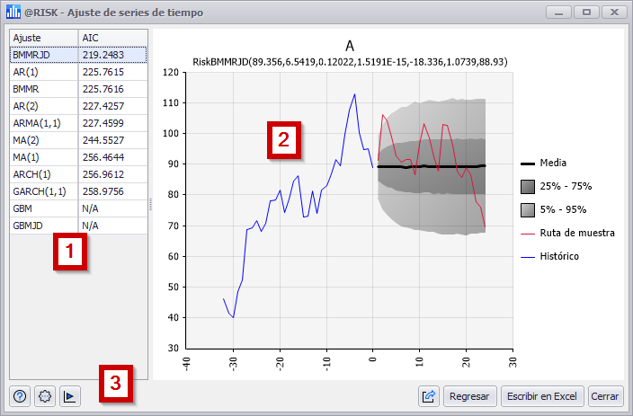Open the settings gear icon
The image size is (633, 416).
[x=45, y=396]
